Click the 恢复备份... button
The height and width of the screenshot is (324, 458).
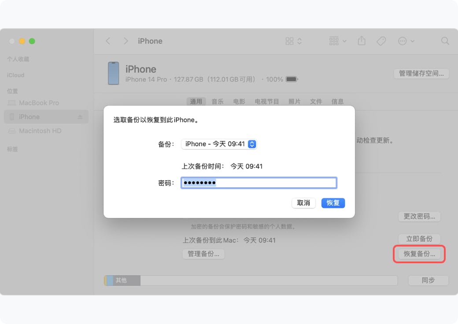pyautogui.click(x=419, y=254)
